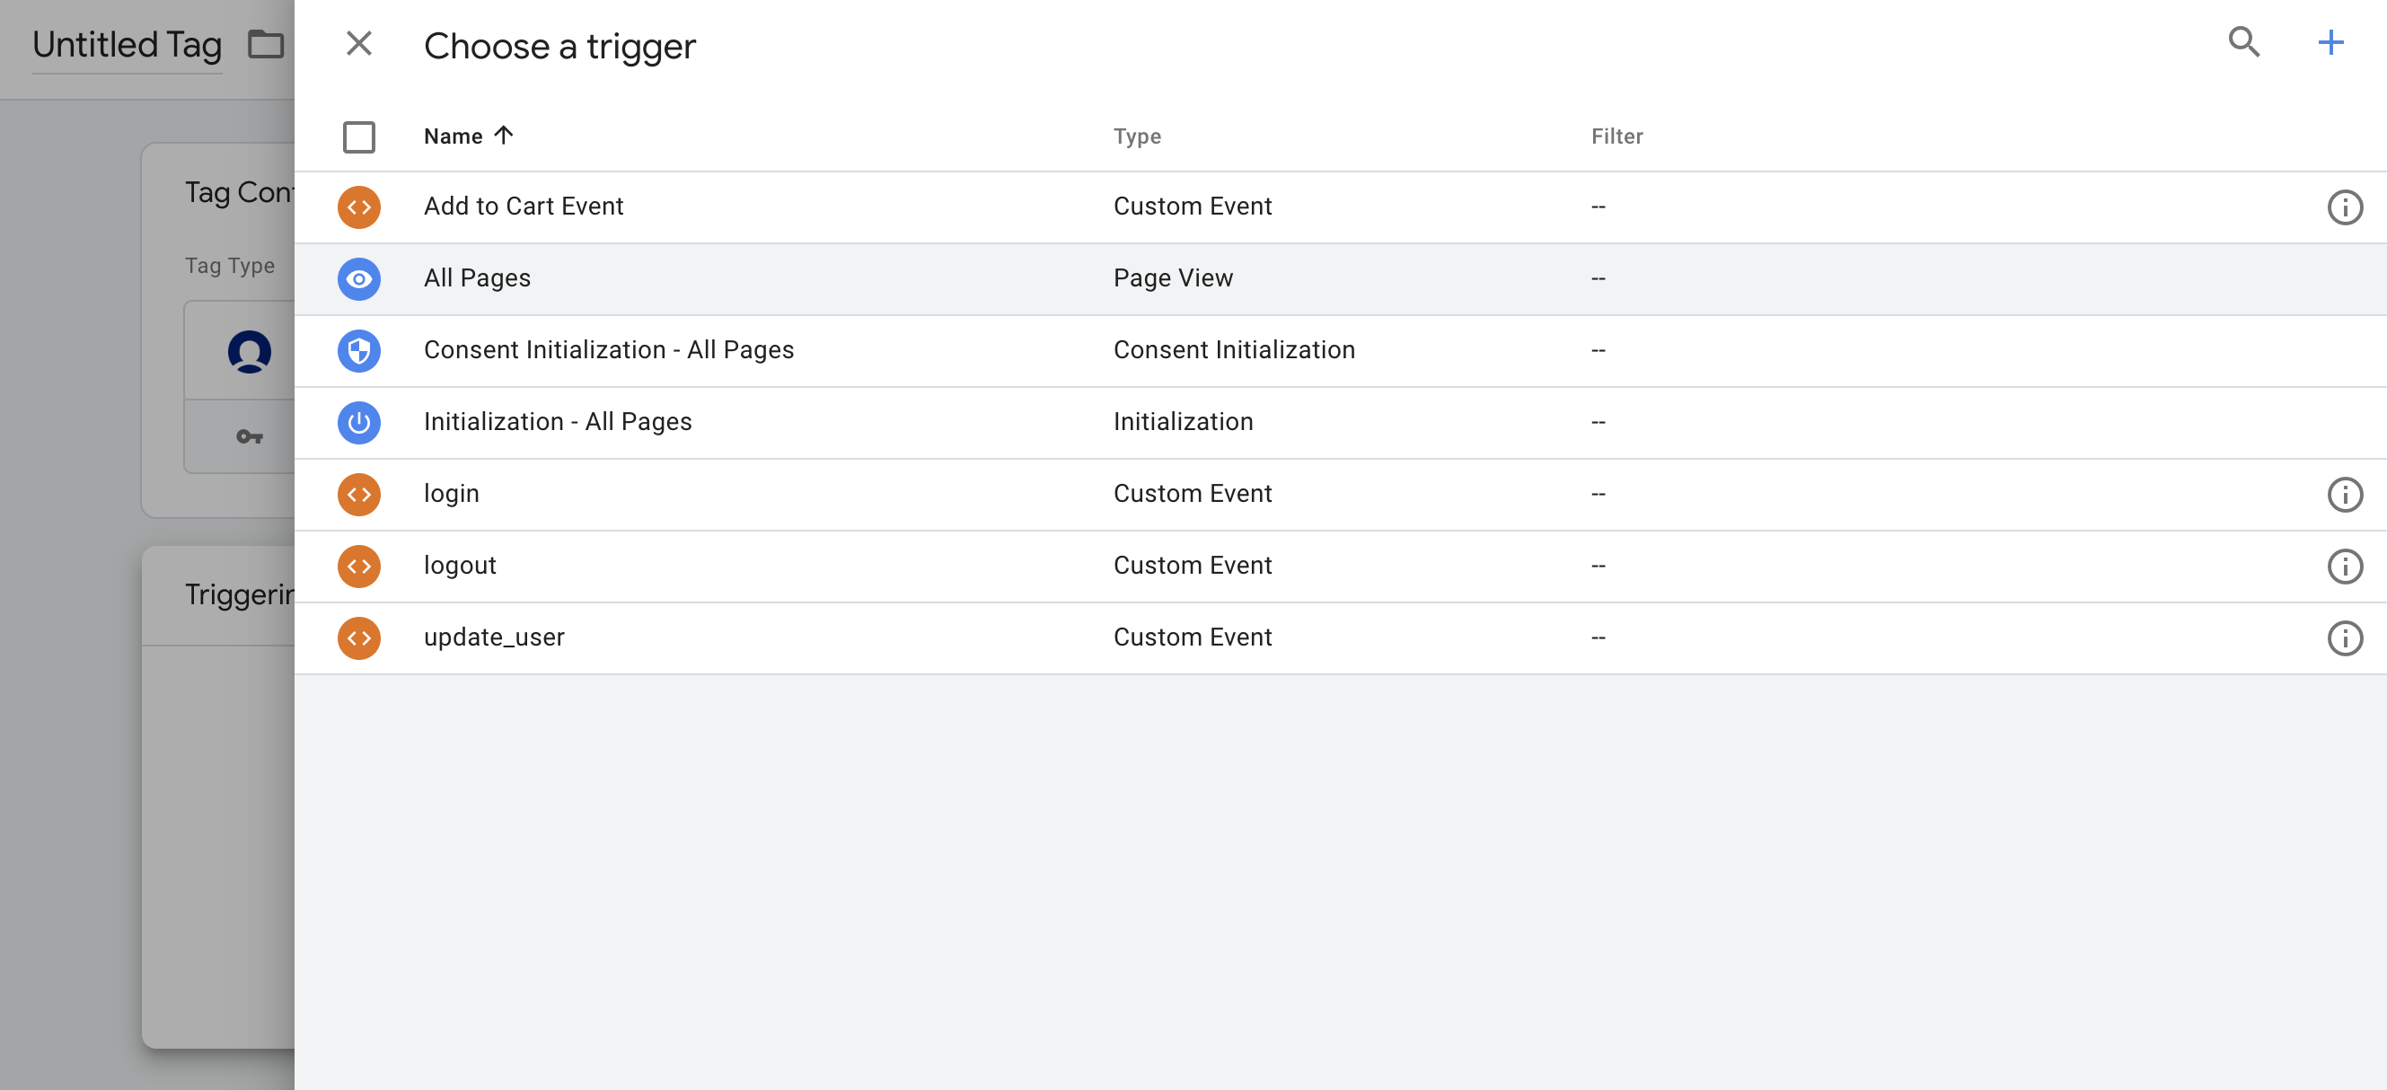Click the Custom Event icon for update_user
The height and width of the screenshot is (1090, 2387).
click(x=358, y=638)
